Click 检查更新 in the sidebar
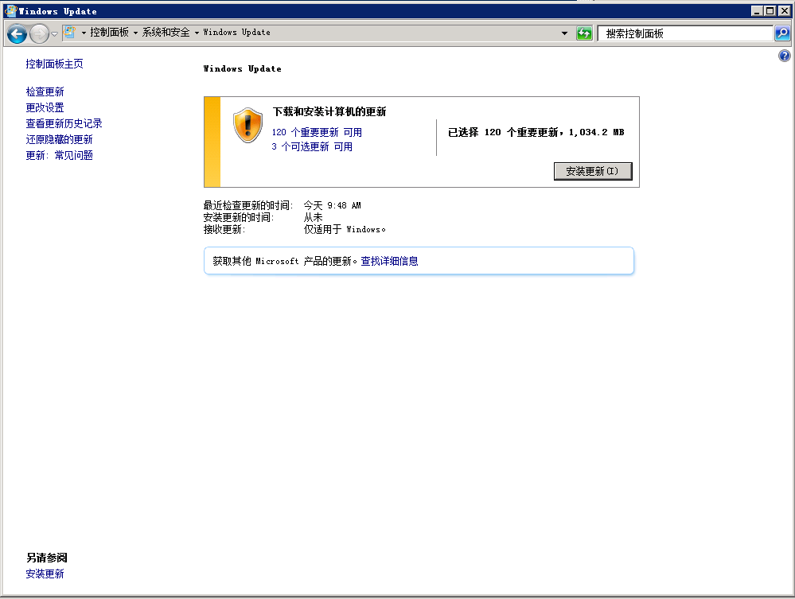Screen dimensions: 795x599 (x=45, y=91)
